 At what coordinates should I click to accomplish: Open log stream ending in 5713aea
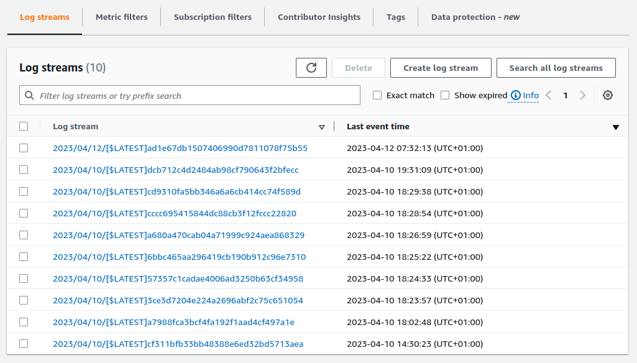pyautogui.click(x=178, y=344)
